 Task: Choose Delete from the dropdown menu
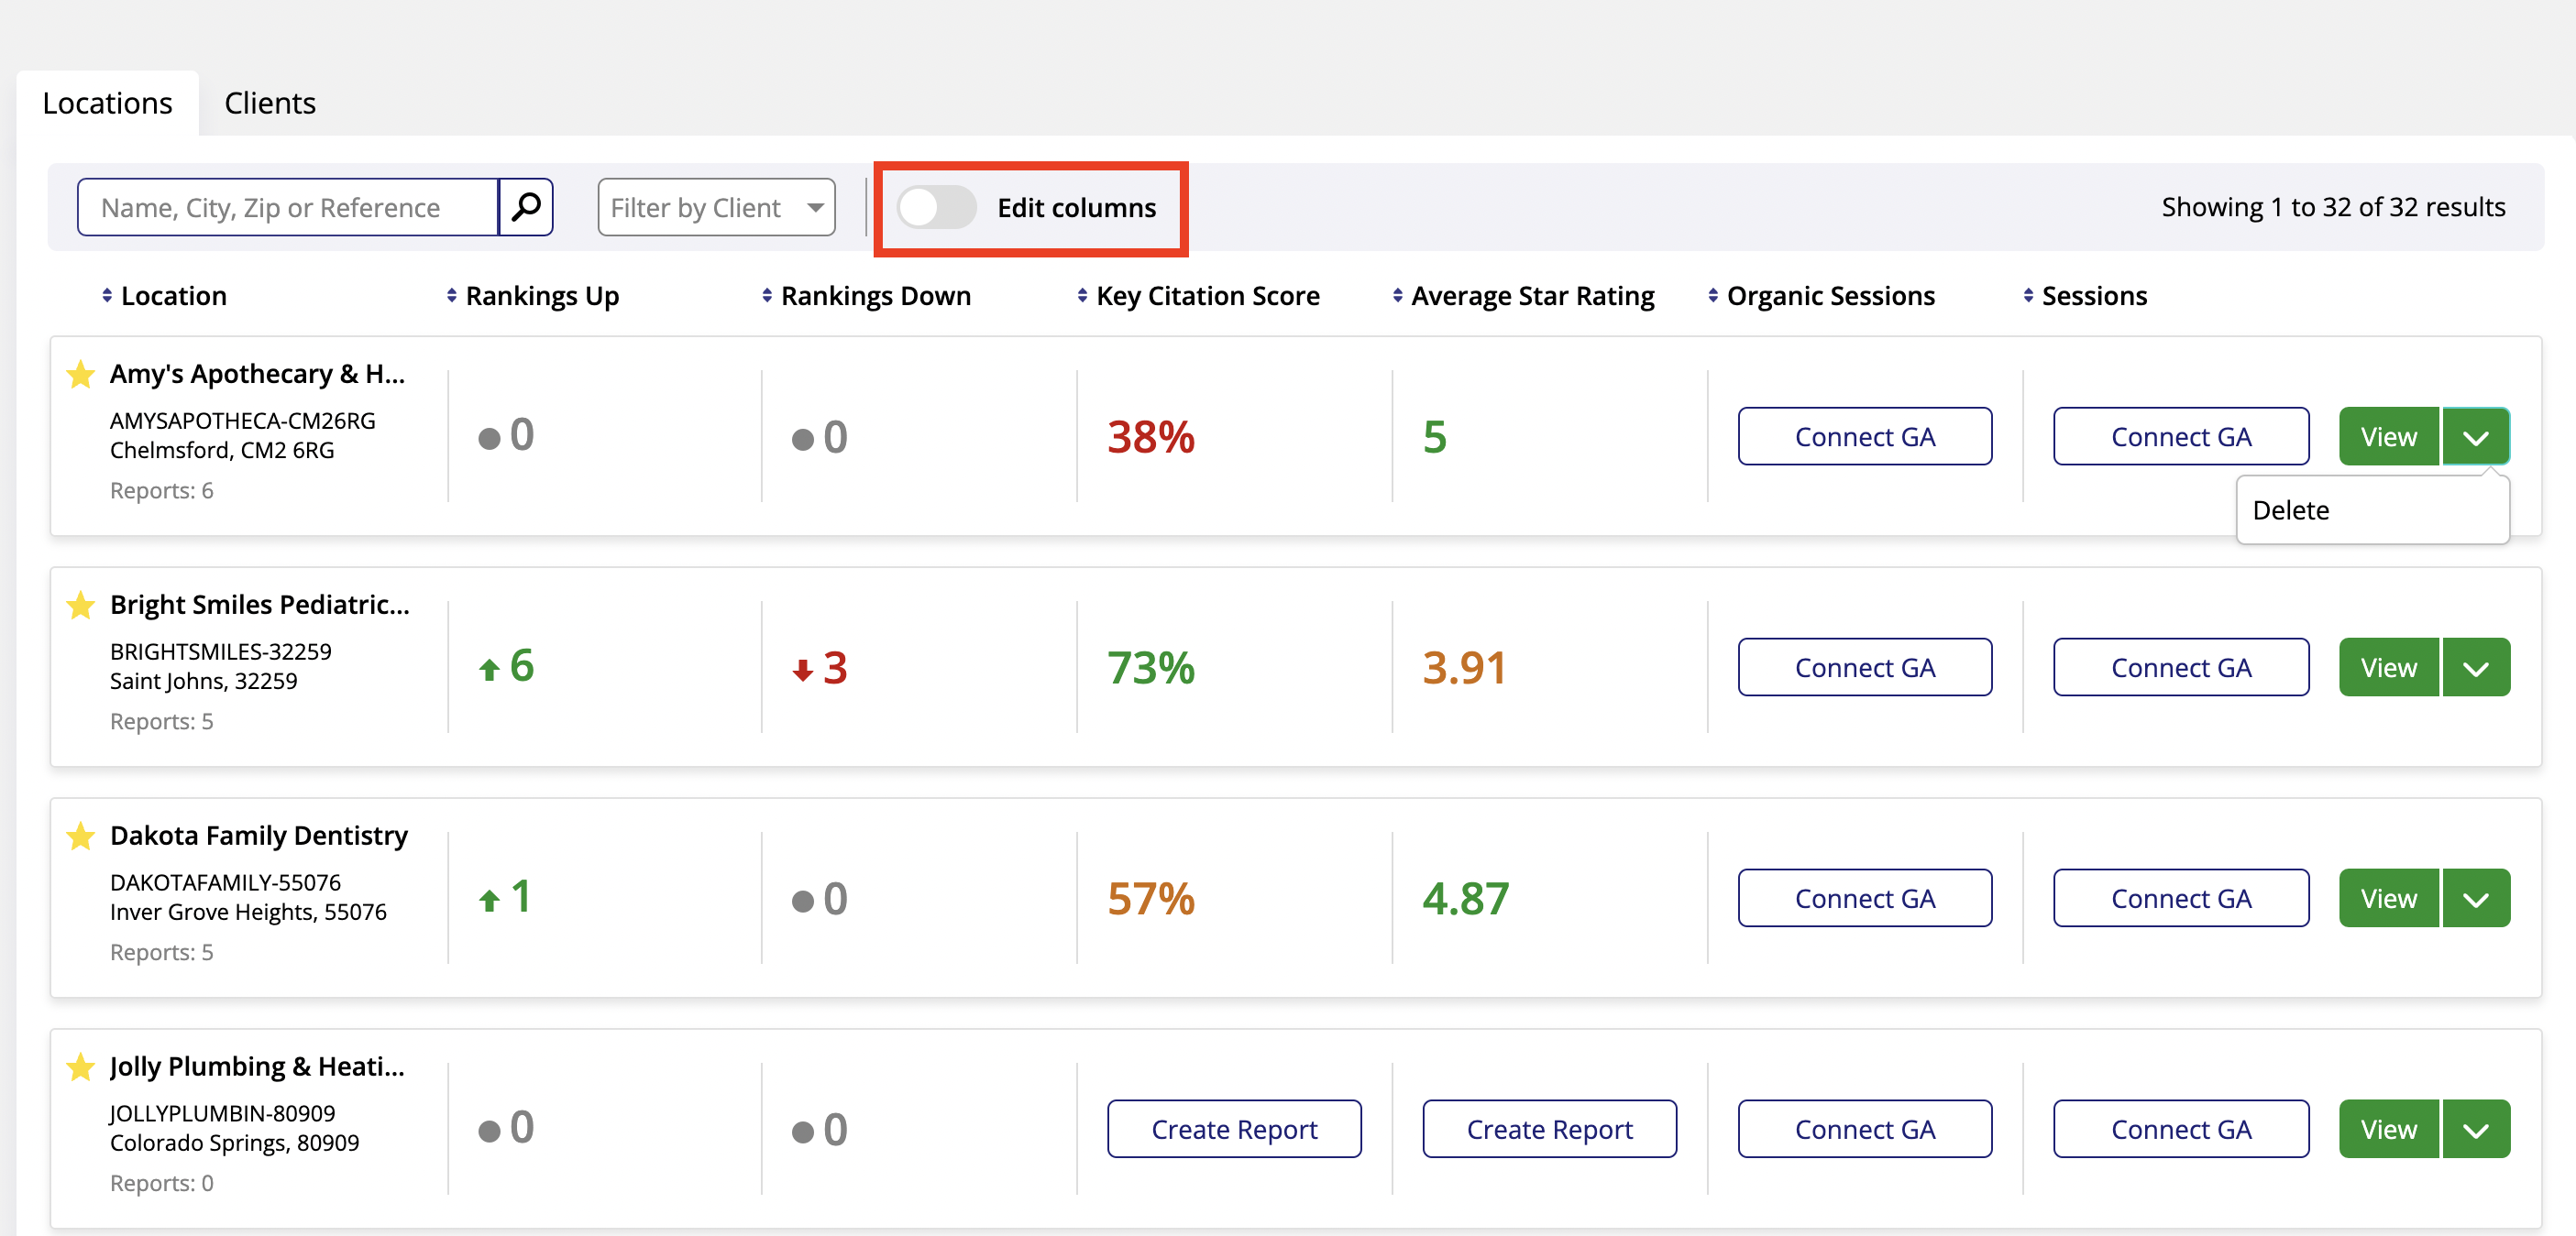pos(2372,510)
